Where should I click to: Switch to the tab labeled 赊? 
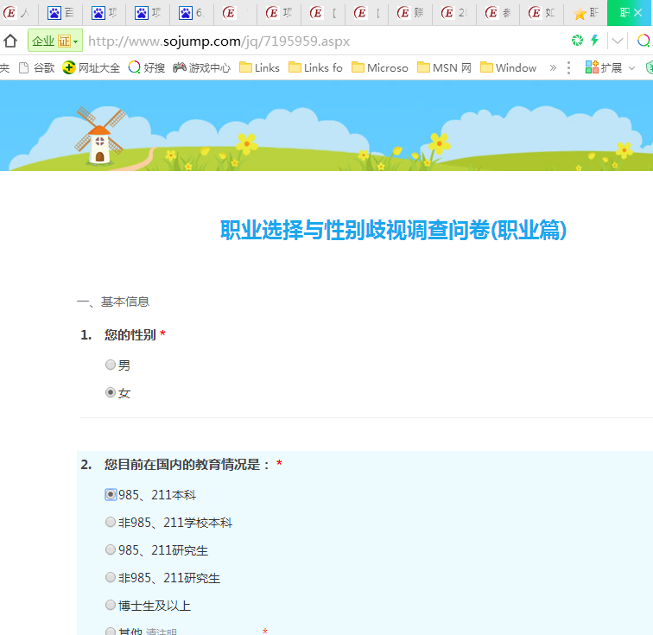[x=410, y=13]
